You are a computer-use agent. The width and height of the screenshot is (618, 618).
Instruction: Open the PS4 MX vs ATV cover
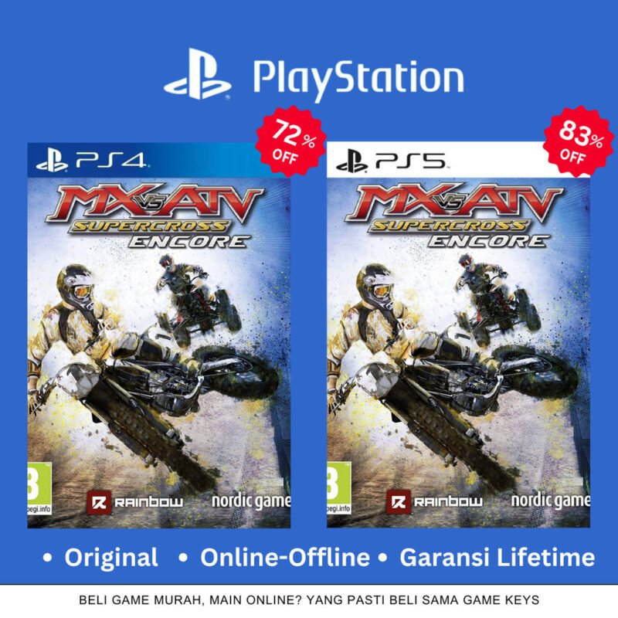point(159,335)
